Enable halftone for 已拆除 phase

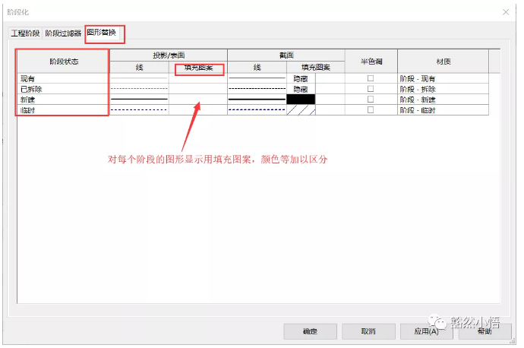(371, 89)
